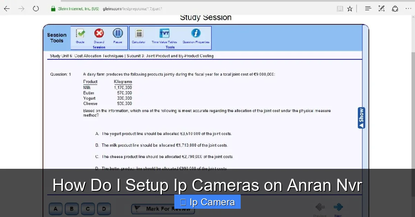Image resolution: width=415 pixels, height=217 pixels.
Task: Click the green lock security icon
Action: 53,9
